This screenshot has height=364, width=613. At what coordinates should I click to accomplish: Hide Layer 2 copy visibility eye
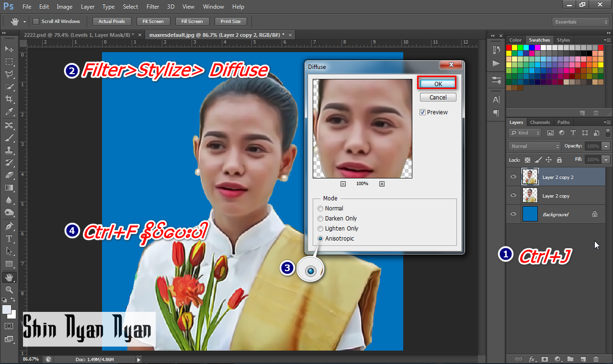513,196
